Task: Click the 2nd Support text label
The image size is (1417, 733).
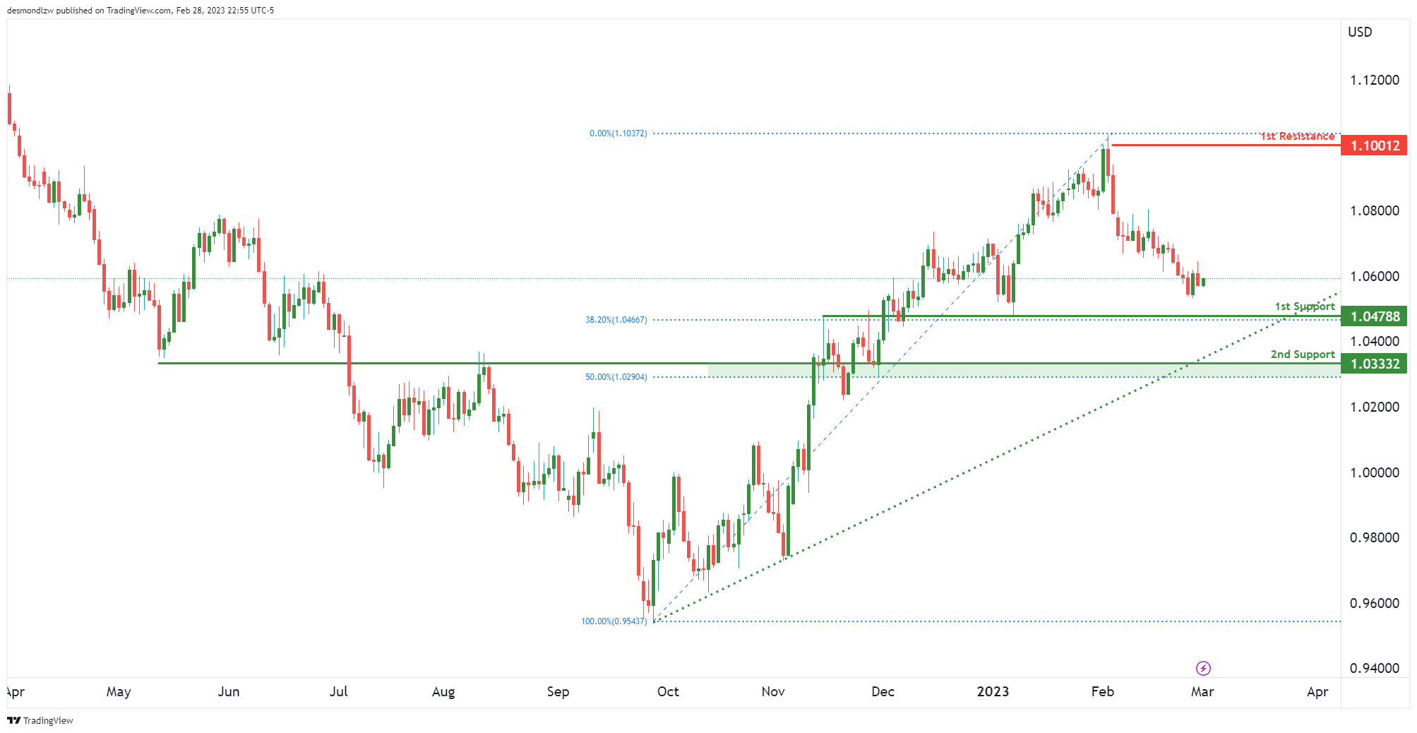Action: pos(1302,354)
